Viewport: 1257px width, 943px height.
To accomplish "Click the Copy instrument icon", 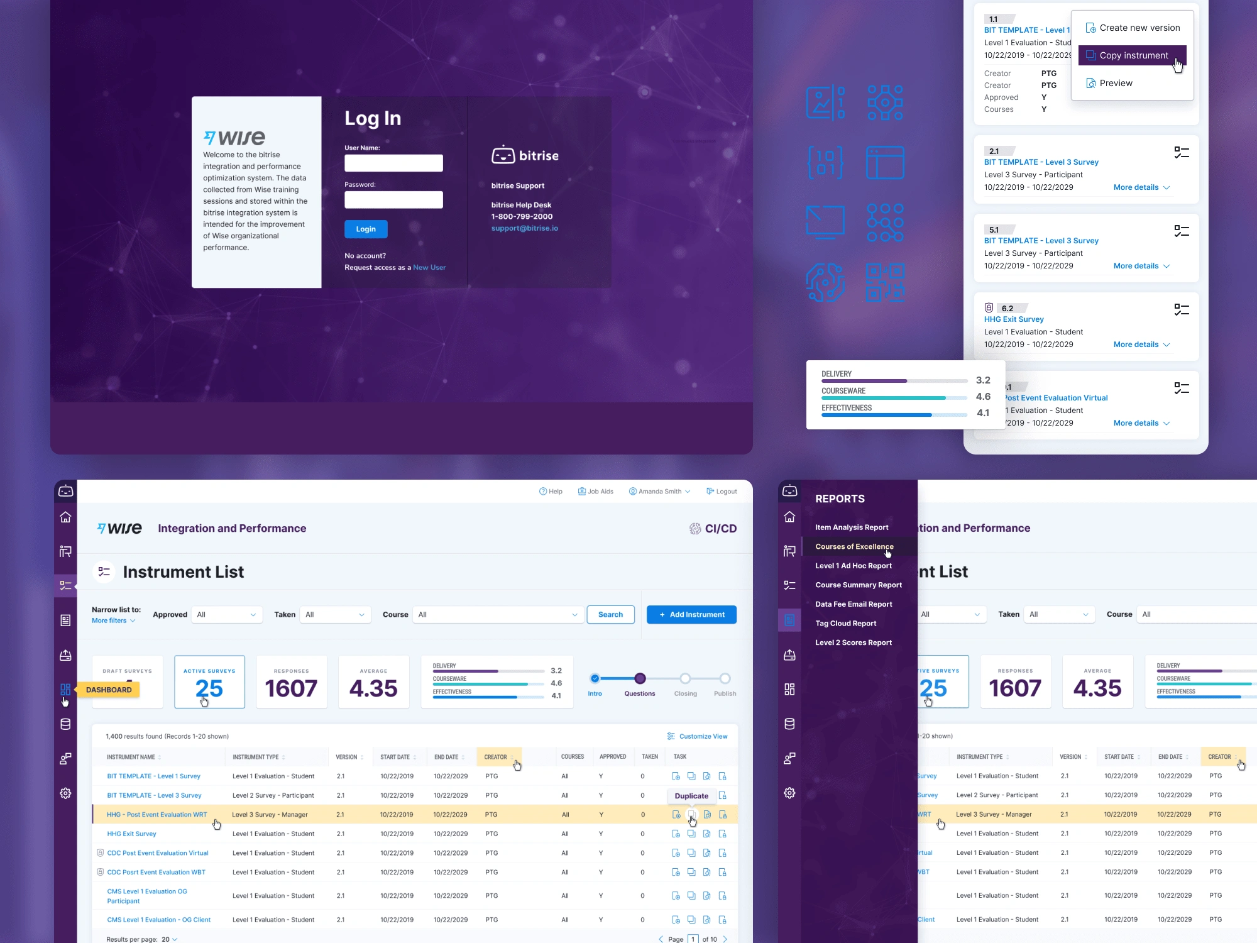I will click(1090, 55).
